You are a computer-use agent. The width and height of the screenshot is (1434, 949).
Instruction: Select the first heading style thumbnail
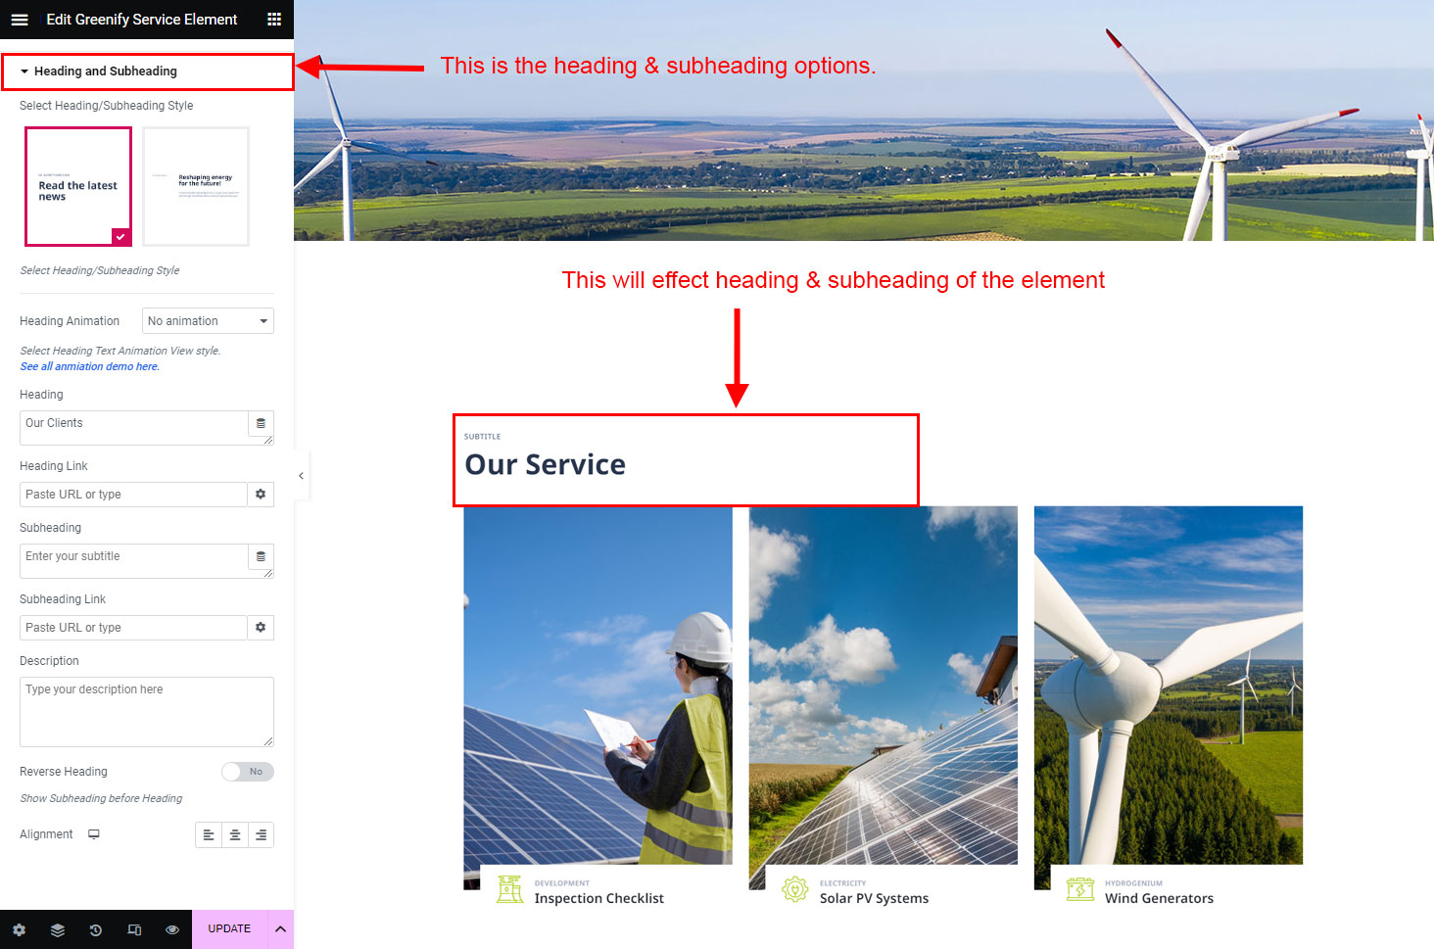click(x=78, y=186)
